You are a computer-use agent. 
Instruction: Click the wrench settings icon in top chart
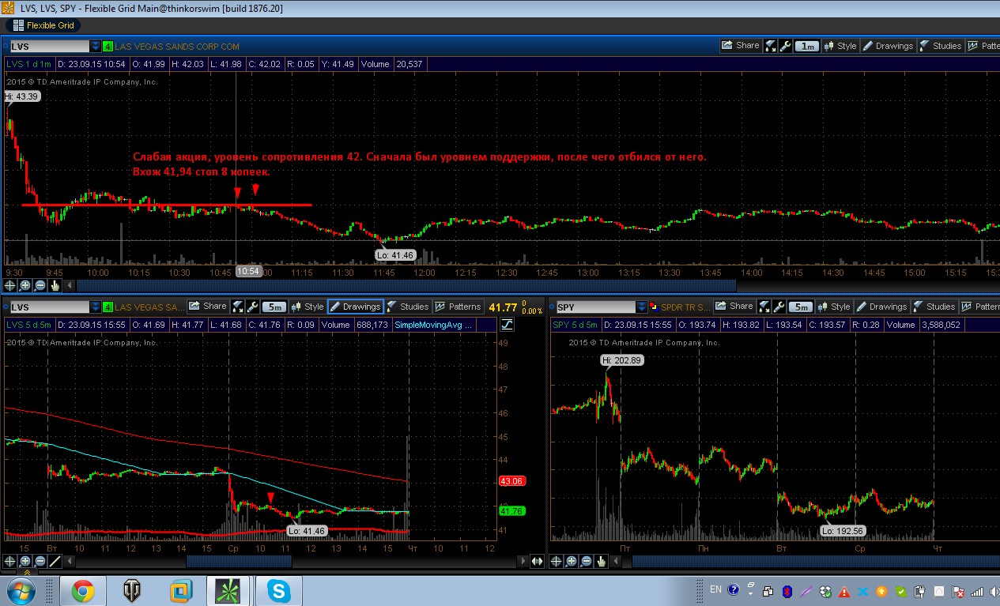786,46
